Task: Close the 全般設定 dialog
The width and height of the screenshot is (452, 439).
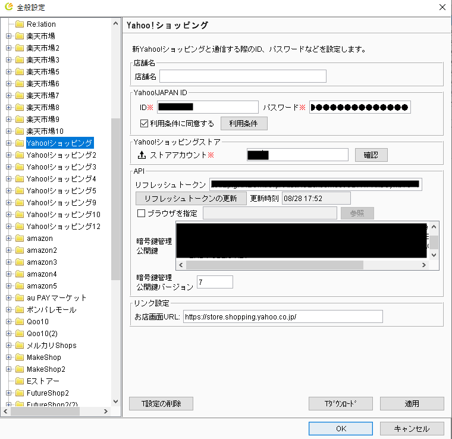Action: [x=442, y=7]
